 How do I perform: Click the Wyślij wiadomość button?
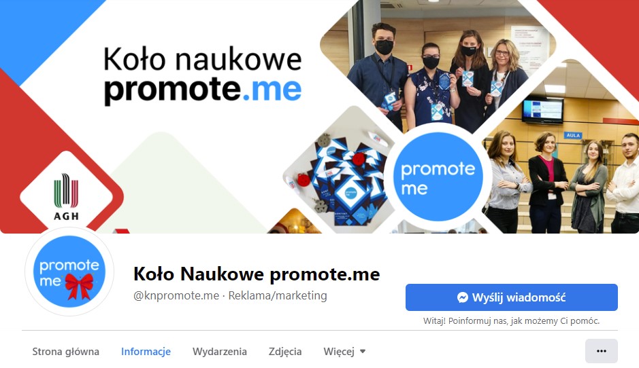pos(512,297)
